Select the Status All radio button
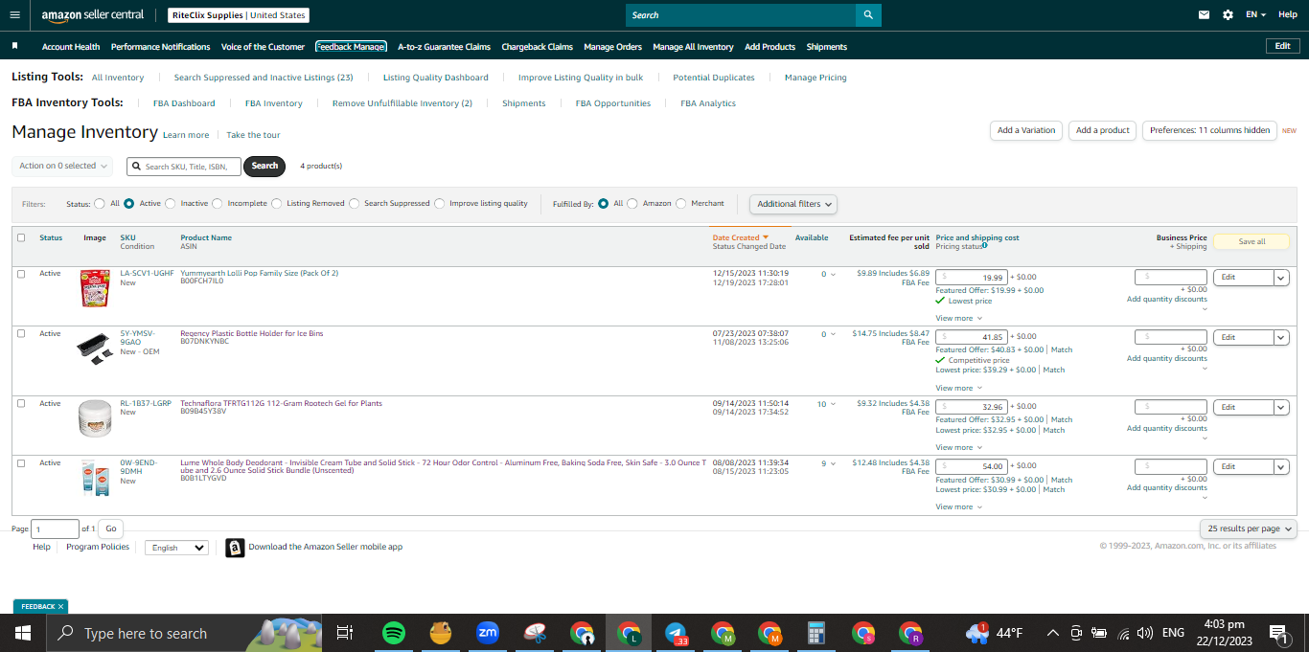1309x652 pixels. (x=100, y=203)
